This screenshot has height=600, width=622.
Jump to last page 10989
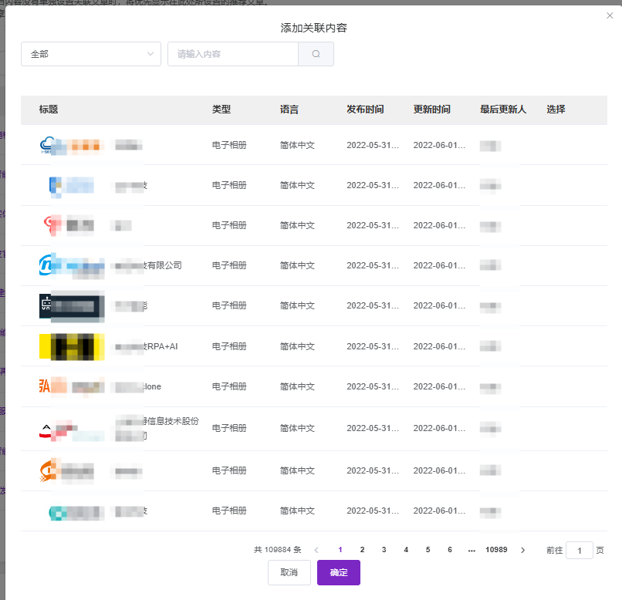click(496, 550)
